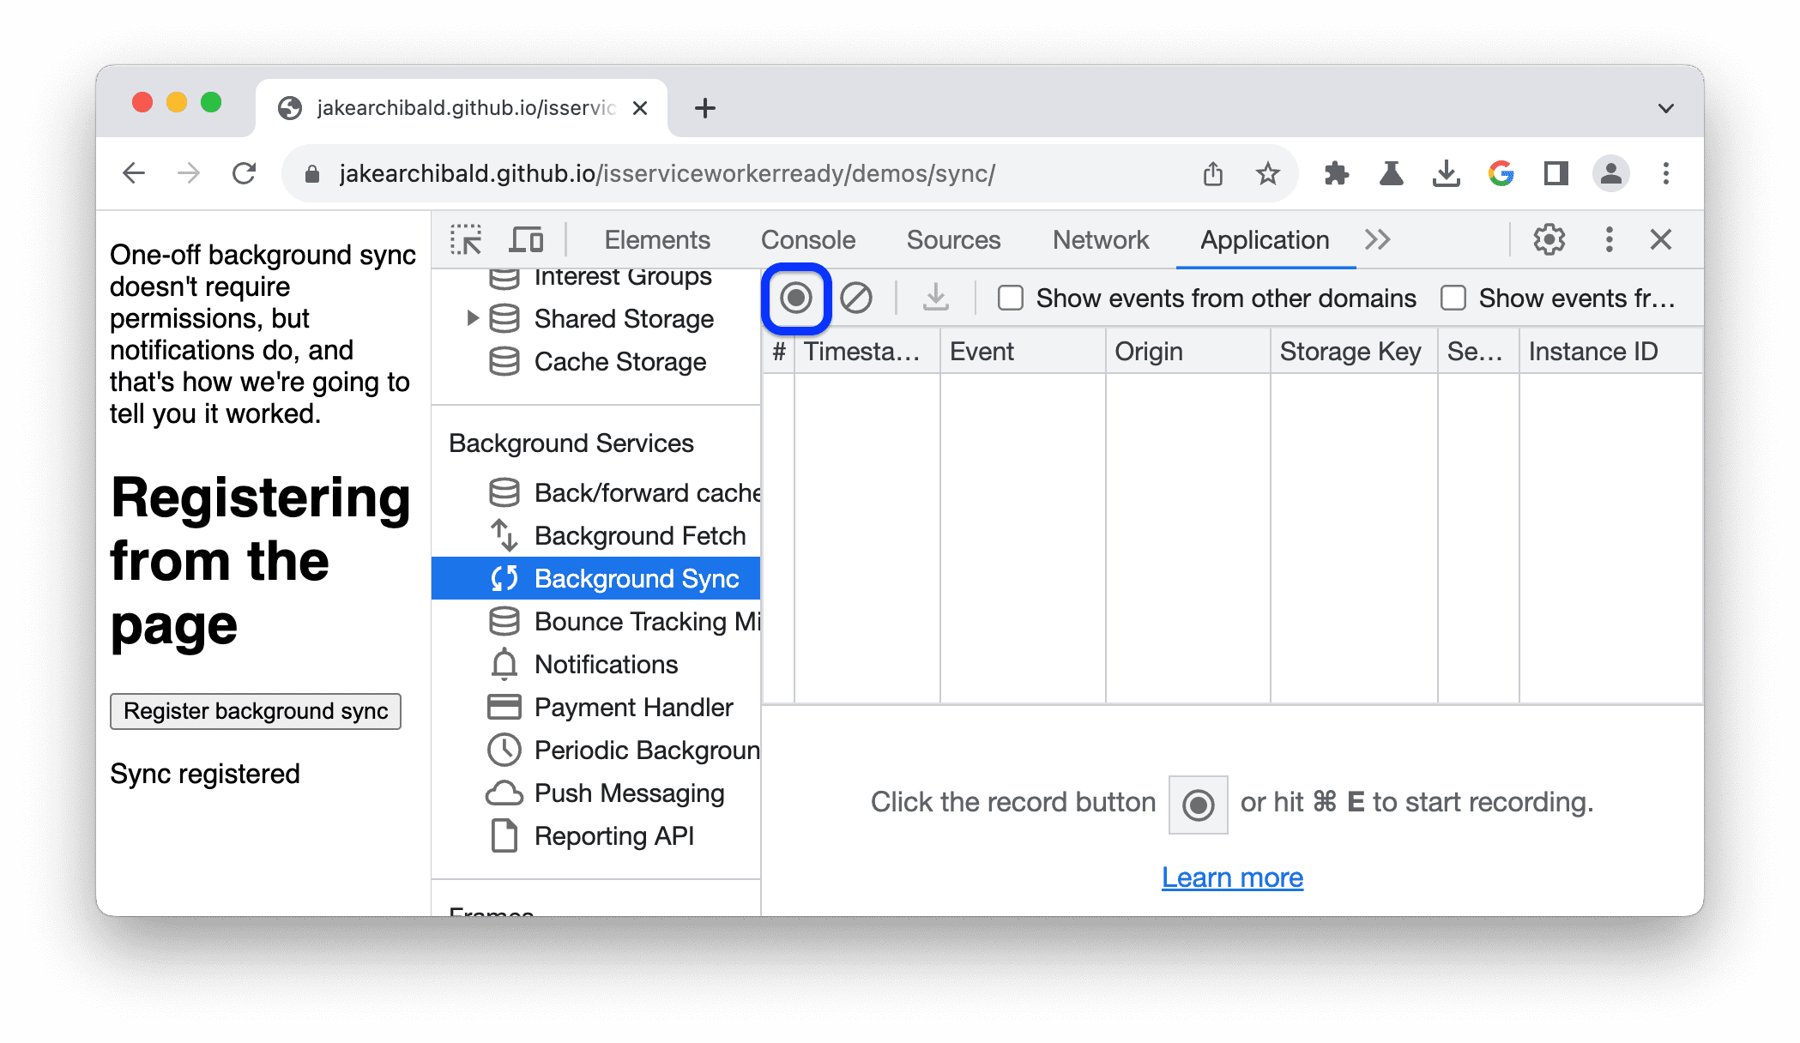Select the Elements panel tab
The image size is (1800, 1043).
pyautogui.click(x=656, y=239)
